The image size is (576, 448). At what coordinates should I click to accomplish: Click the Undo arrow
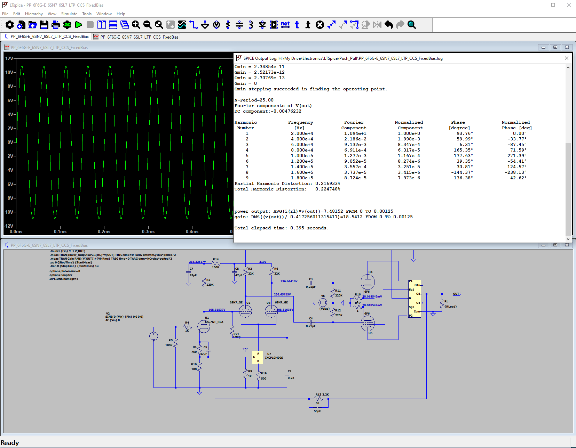[x=389, y=25]
